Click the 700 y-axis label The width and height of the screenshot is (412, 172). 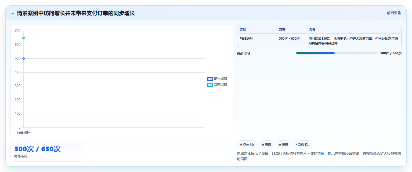18,31
